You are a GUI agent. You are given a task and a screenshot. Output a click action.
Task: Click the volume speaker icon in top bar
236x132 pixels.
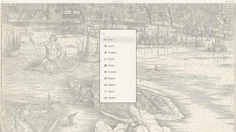click(x=230, y=1)
